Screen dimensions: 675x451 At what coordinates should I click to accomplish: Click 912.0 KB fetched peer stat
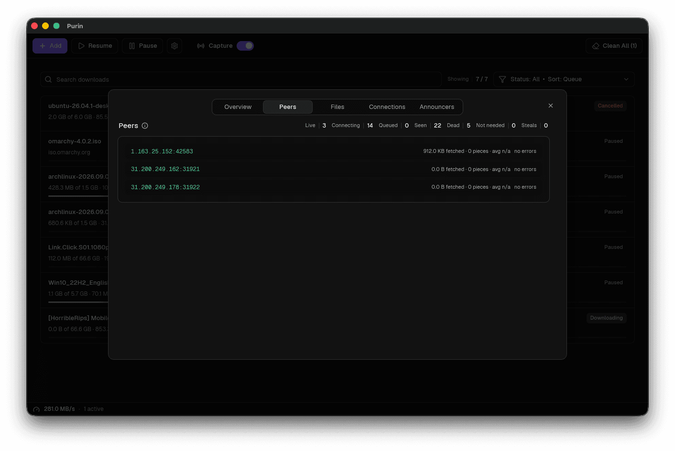pos(444,151)
